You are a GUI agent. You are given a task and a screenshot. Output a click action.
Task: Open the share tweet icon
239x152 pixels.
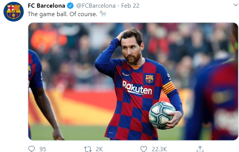(200, 149)
